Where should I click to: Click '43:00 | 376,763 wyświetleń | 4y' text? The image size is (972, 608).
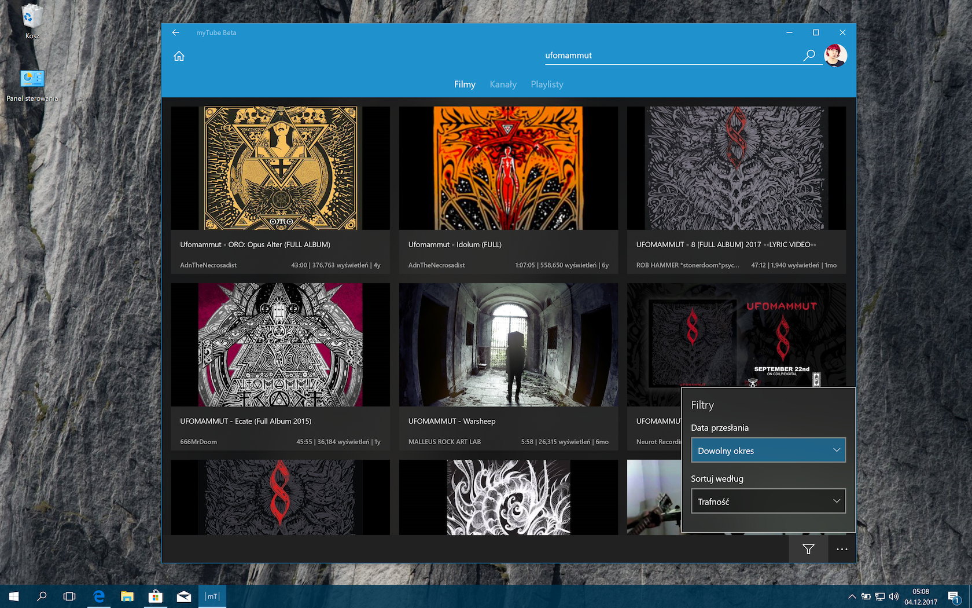(x=336, y=265)
